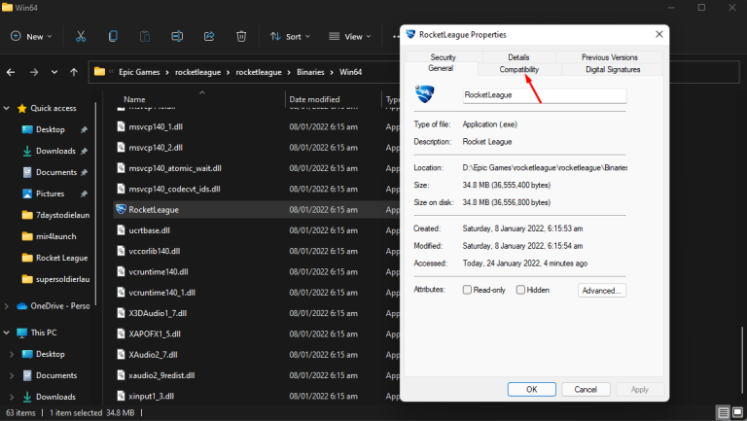Select pinned Documents in Quick access

coord(56,172)
